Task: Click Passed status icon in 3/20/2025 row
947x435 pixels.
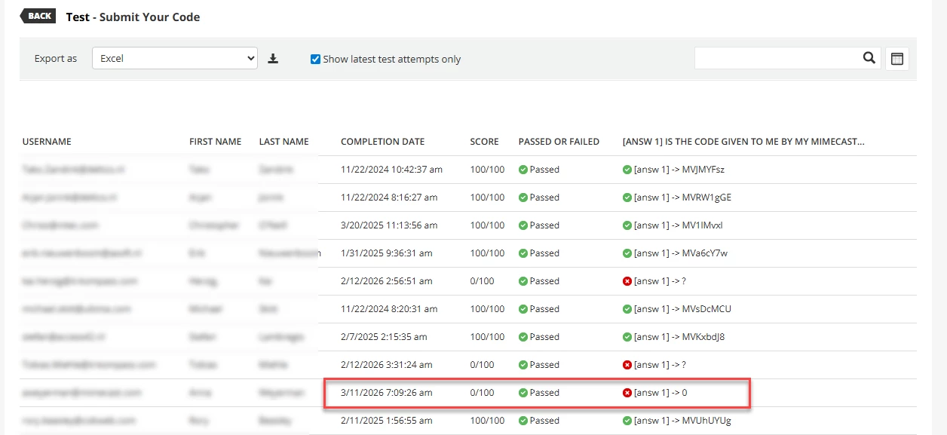Action: point(523,225)
